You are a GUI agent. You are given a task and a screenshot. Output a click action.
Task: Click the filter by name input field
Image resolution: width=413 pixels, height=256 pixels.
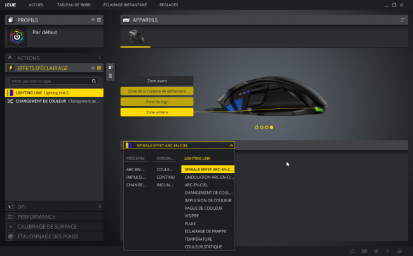(51, 81)
